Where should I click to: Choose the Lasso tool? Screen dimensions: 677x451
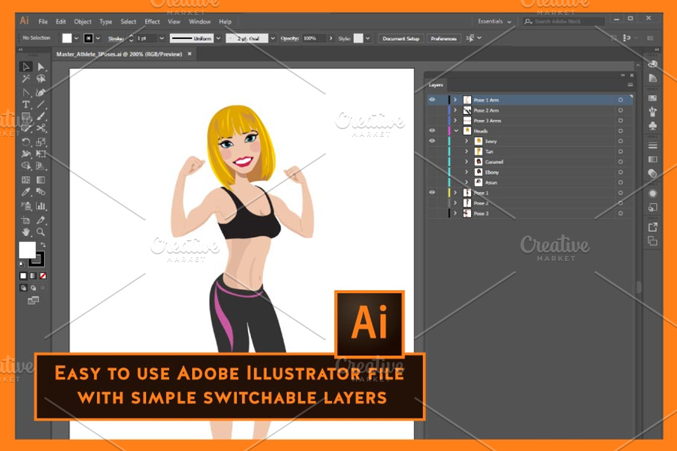[41, 79]
